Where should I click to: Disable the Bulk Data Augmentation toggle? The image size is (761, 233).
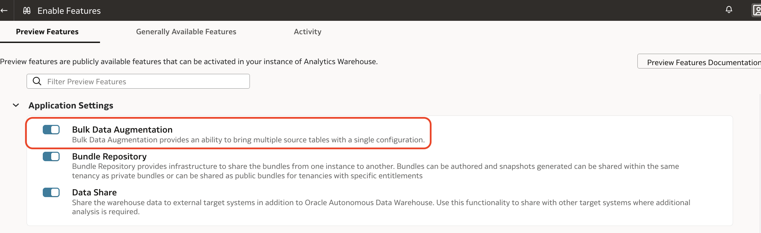tap(51, 130)
